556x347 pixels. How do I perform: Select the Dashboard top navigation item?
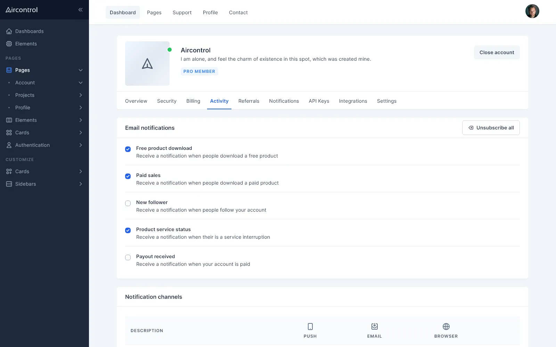(123, 12)
